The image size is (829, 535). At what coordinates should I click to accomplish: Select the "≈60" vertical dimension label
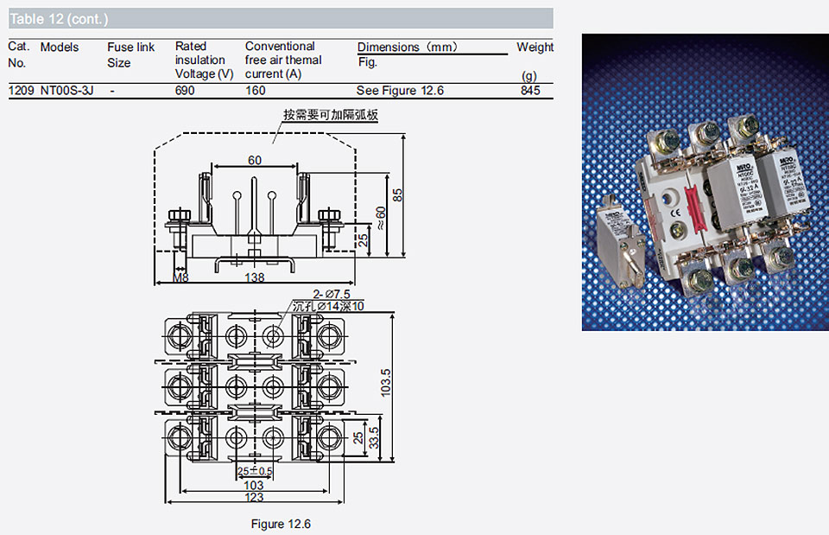380,218
